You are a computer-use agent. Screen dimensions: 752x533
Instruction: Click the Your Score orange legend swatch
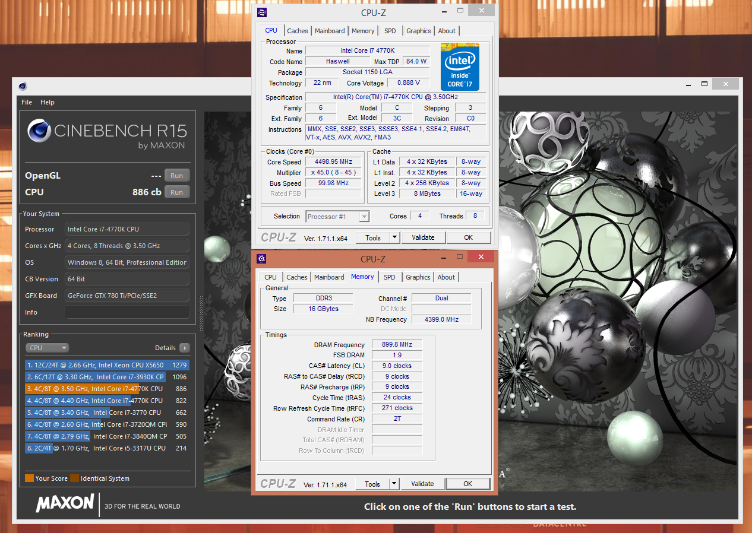[x=29, y=478]
